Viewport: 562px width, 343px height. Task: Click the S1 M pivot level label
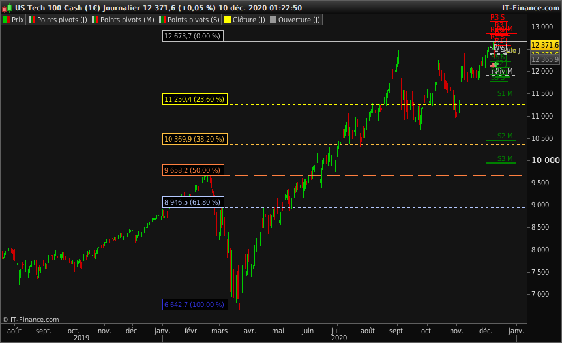click(x=505, y=93)
